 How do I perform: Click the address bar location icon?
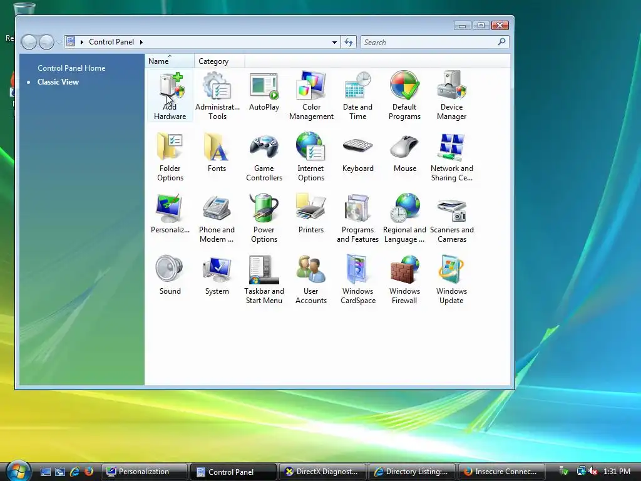click(71, 42)
